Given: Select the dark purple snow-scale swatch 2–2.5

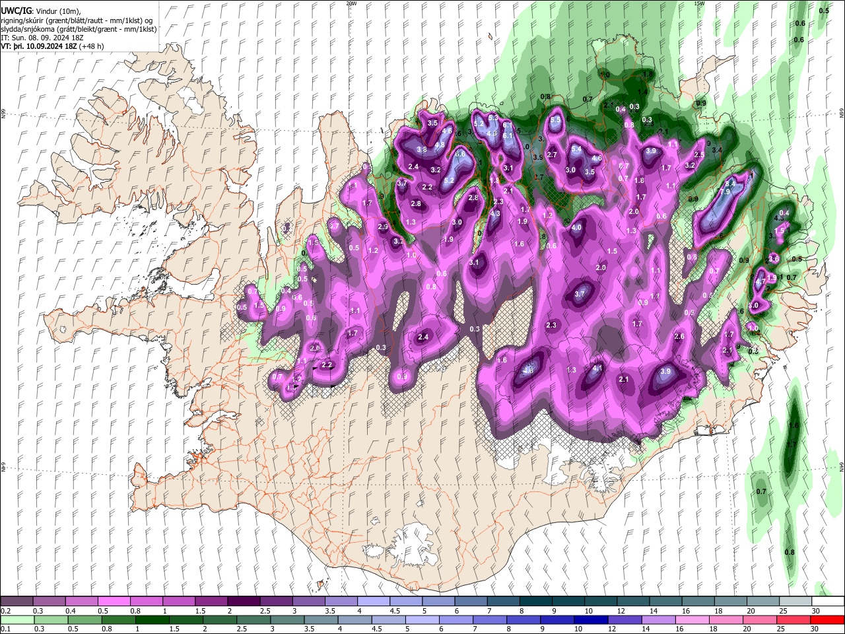Looking at the screenshot, I should click(x=244, y=602).
